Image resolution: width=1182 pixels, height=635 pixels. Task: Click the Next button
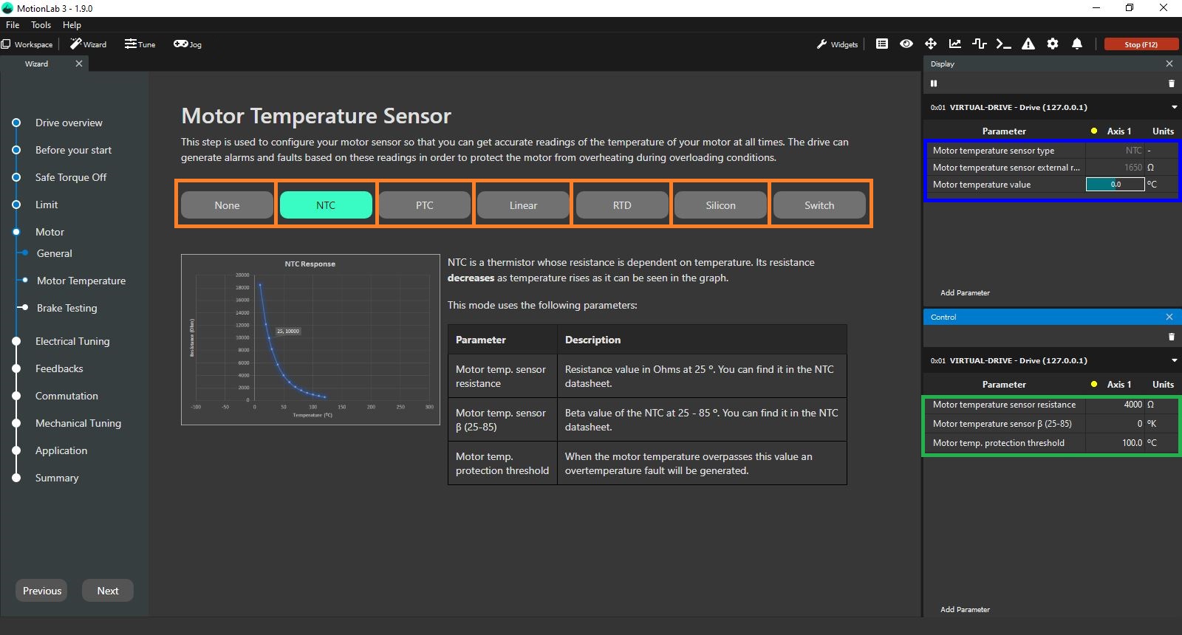click(108, 591)
